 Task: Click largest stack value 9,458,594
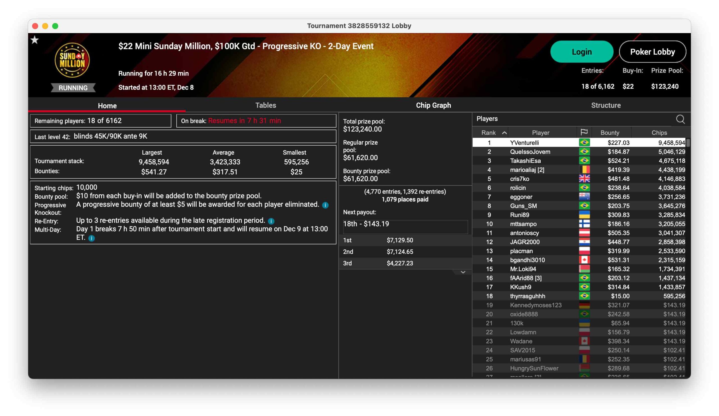coord(154,162)
